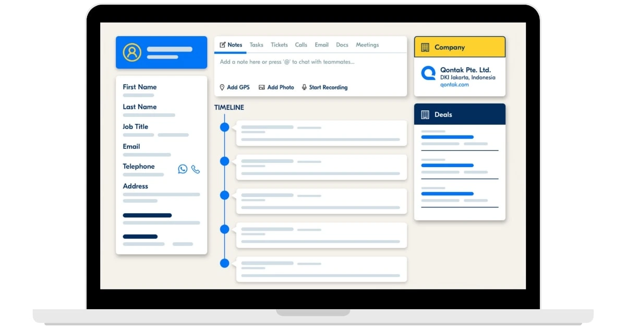Image resolution: width=626 pixels, height=328 pixels.
Task: Click the Qontak company logo
Action: click(x=428, y=73)
